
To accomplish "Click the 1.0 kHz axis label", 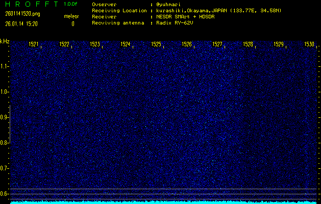I will pyautogui.click(x=4, y=92).
